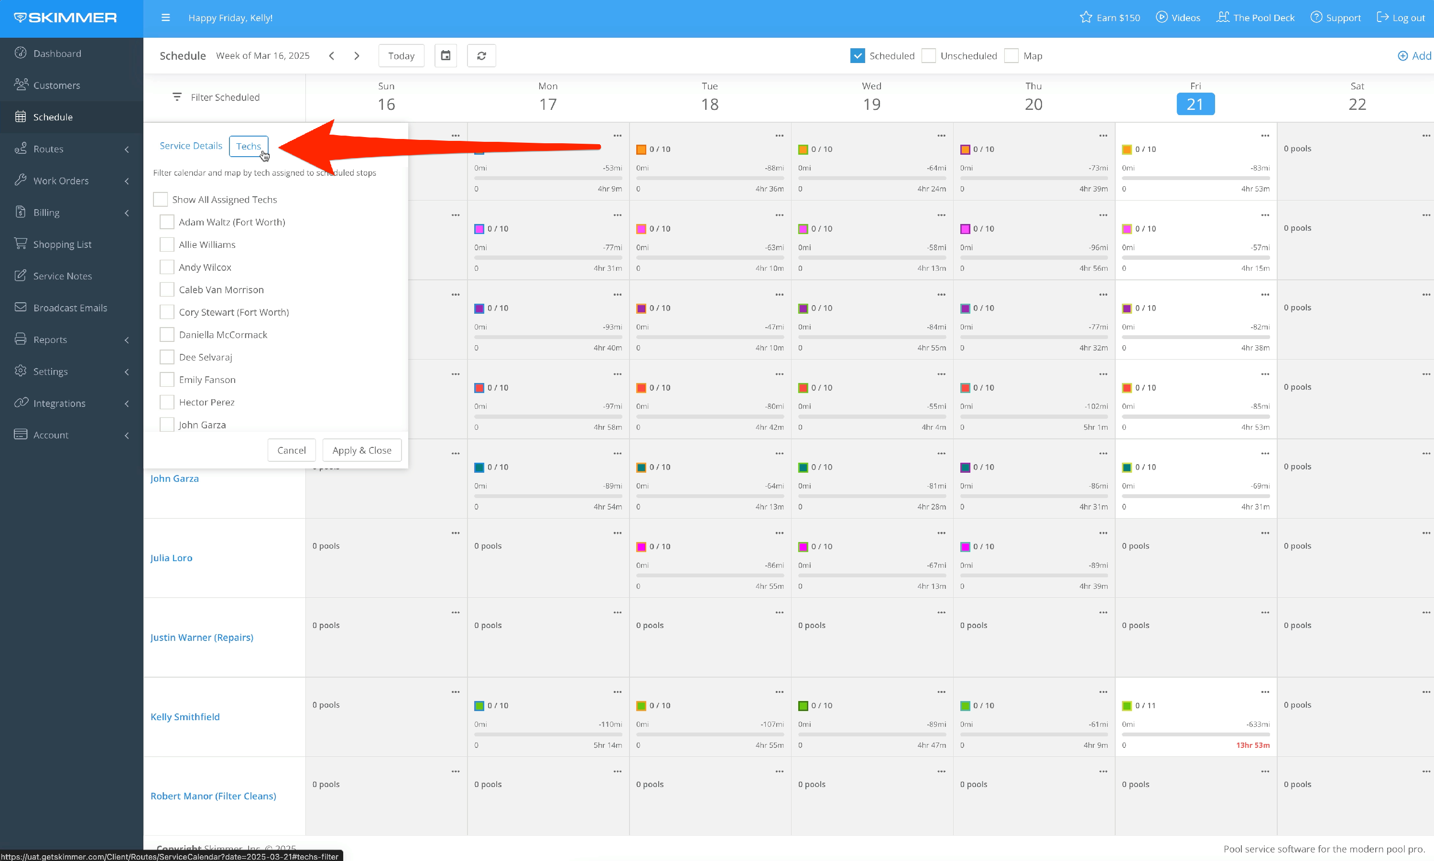This screenshot has height=861, width=1434.
Task: Tick the Allie Williams tech checkbox
Action: [x=167, y=244]
